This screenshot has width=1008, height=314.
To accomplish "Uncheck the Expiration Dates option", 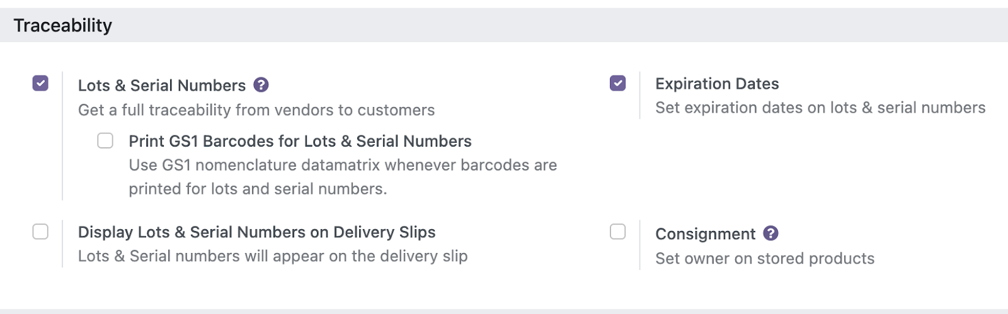I will click(x=618, y=83).
